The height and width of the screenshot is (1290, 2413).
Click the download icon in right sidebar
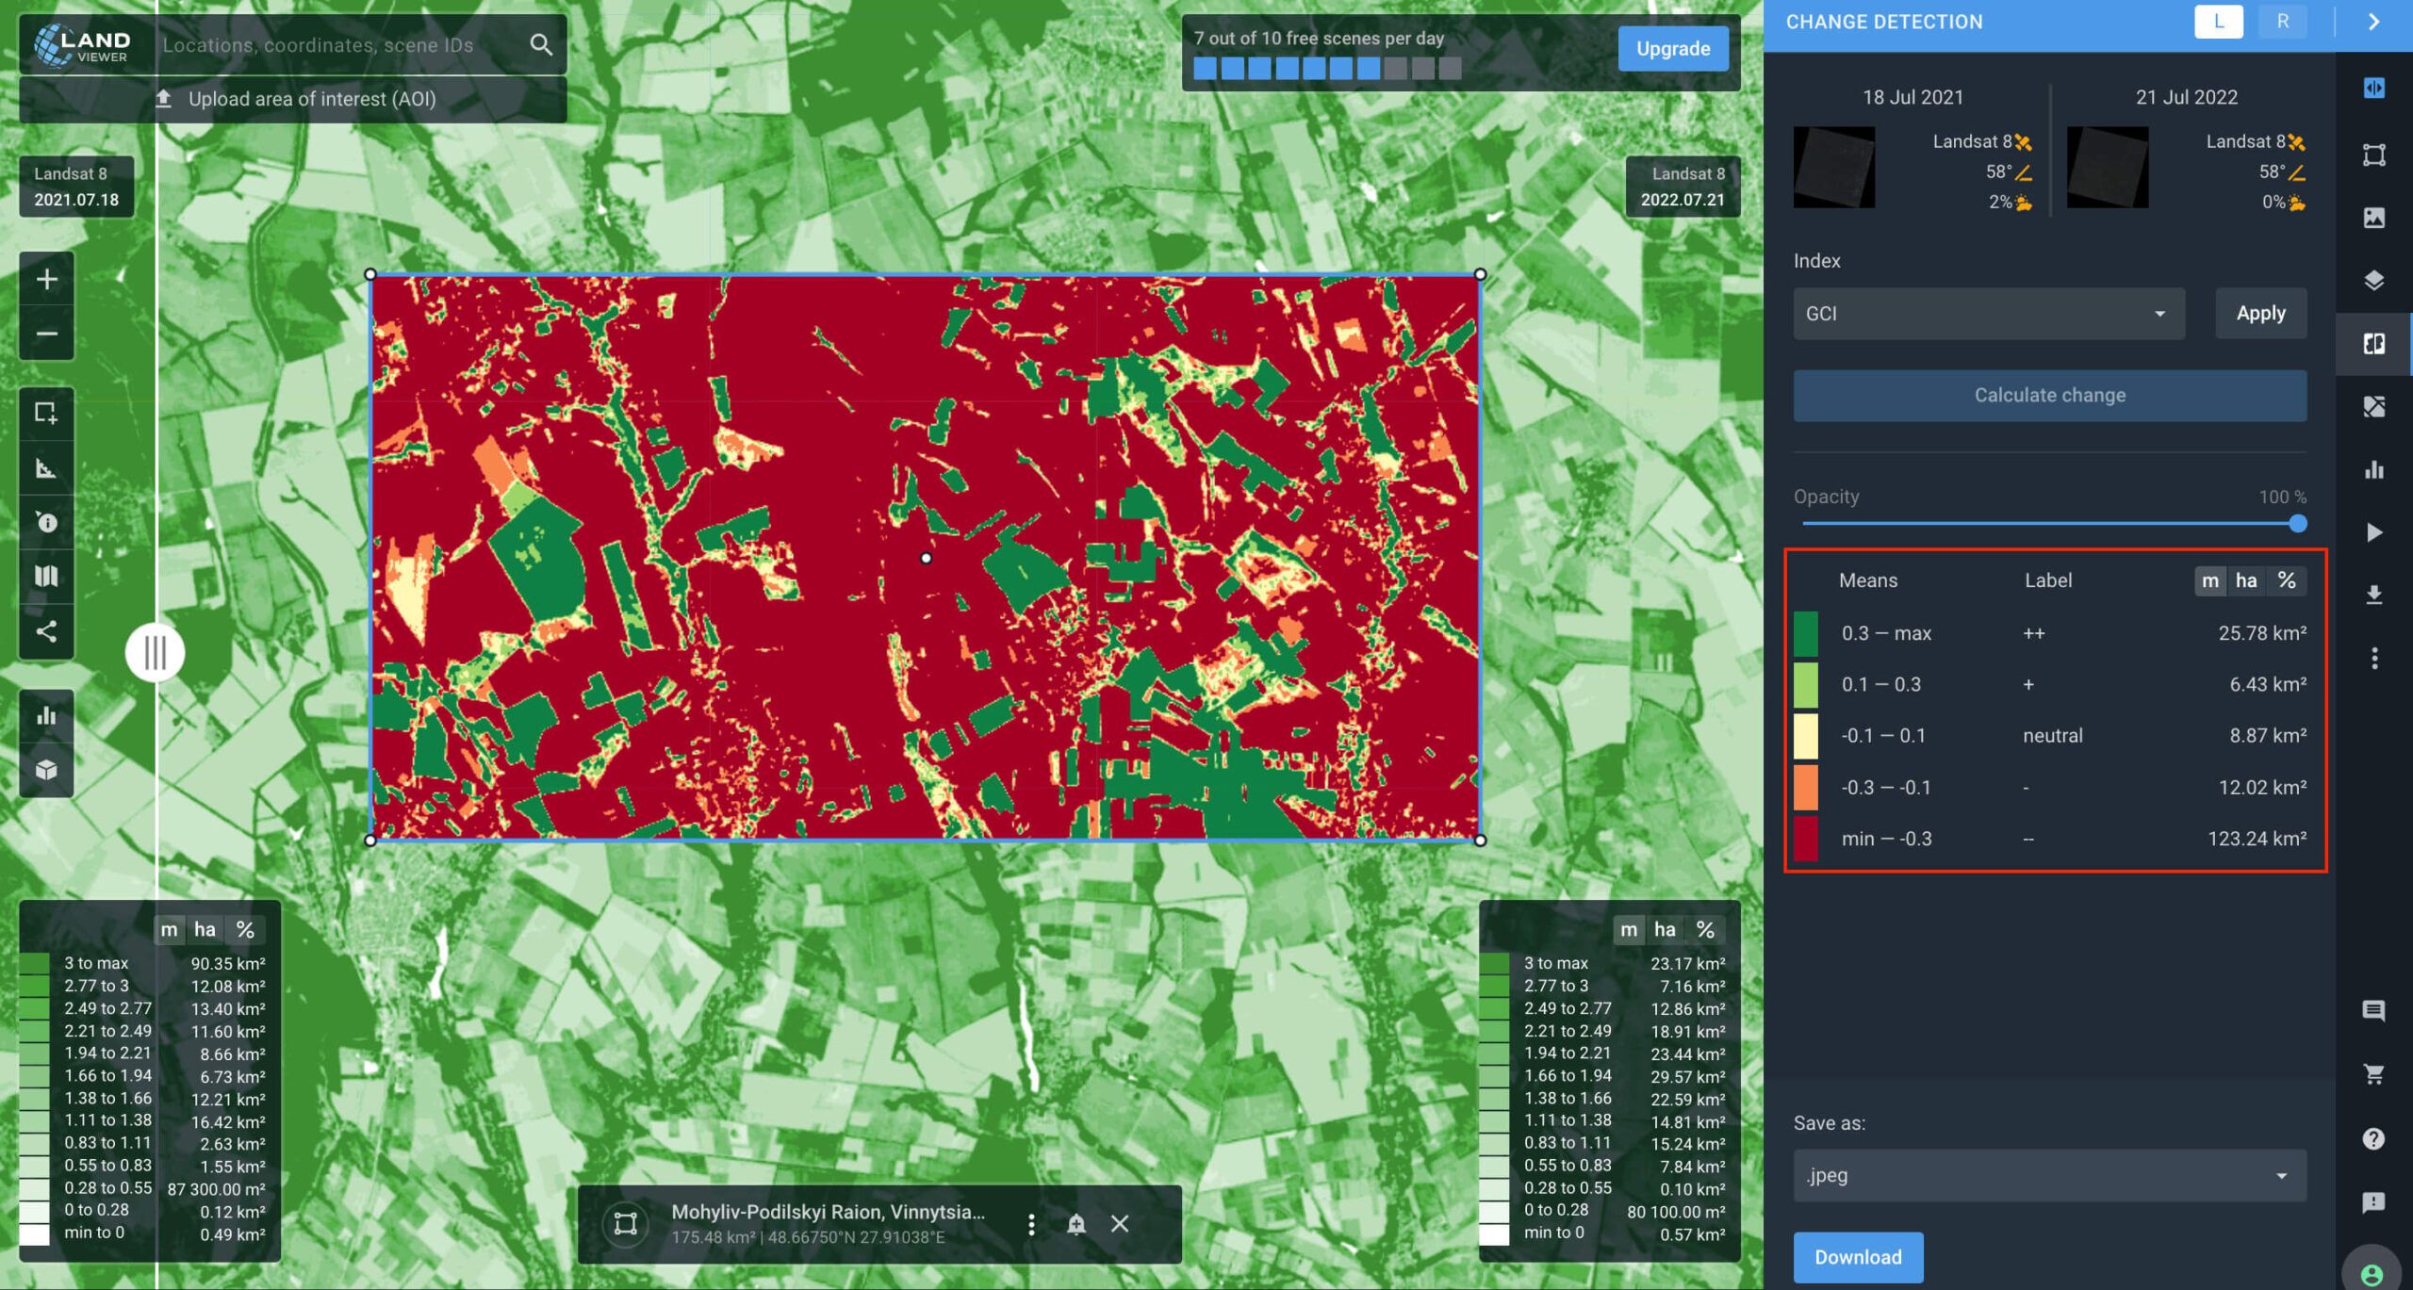click(x=2373, y=596)
